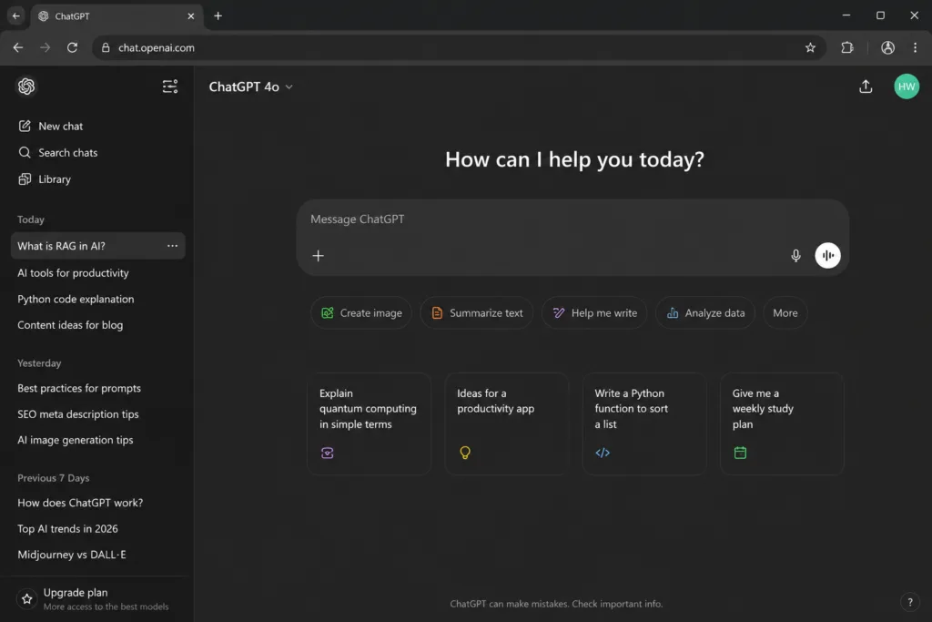Select the ChatGPT browser tab

(116, 16)
